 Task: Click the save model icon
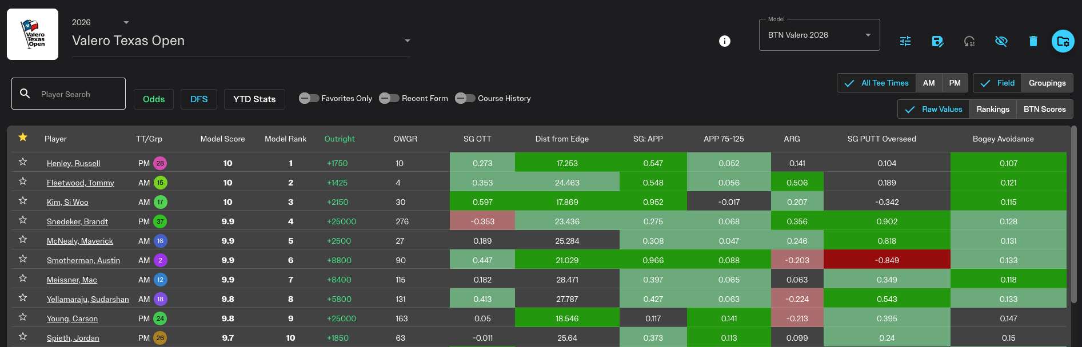(937, 41)
